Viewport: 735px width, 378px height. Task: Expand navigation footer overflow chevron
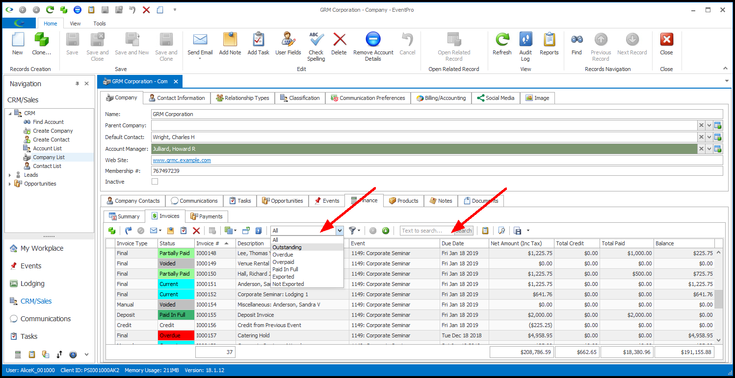(x=87, y=354)
